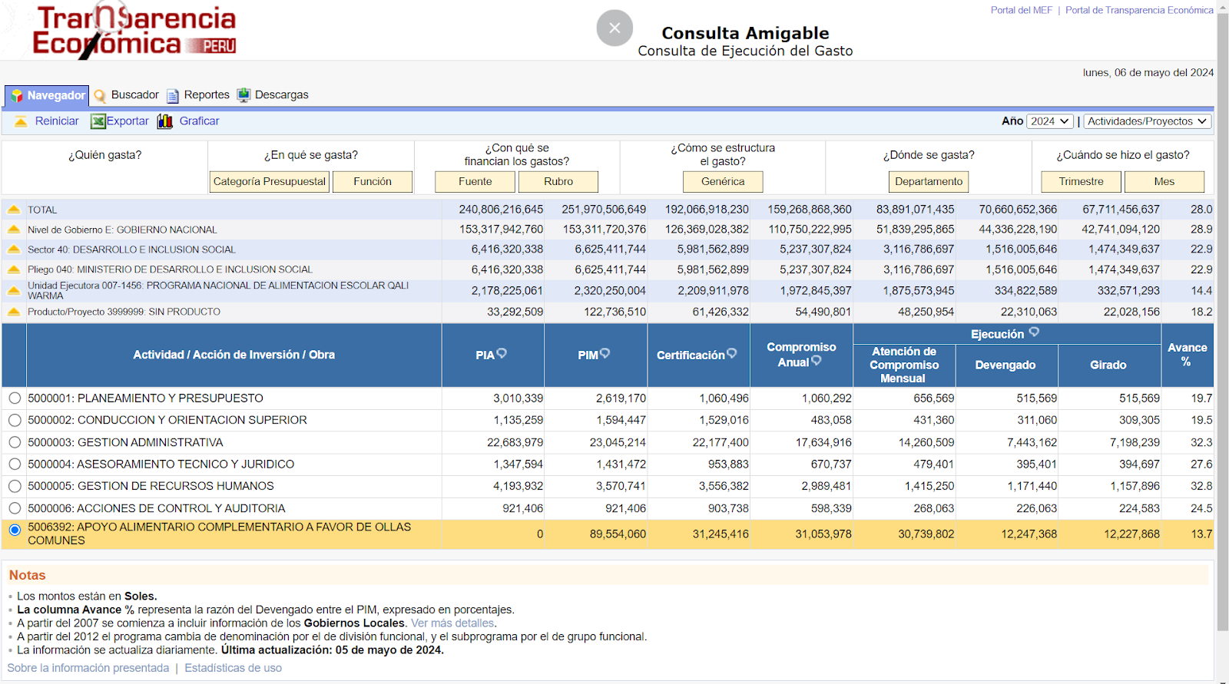1229x684 pixels.
Task: Click the up arrow icon beside Sector 40 row
Action: click(13, 249)
